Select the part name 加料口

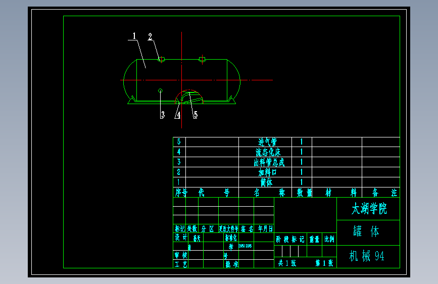point(267,172)
